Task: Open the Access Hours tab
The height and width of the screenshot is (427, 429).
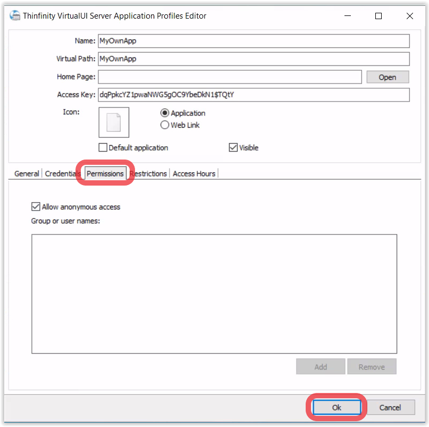Action: click(194, 173)
